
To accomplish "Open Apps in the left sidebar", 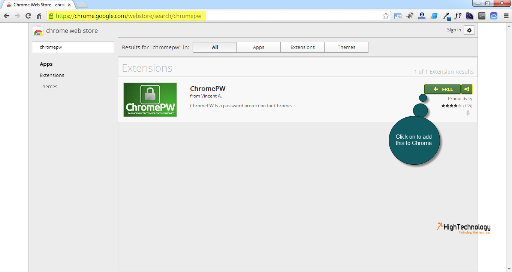I will (x=46, y=64).
